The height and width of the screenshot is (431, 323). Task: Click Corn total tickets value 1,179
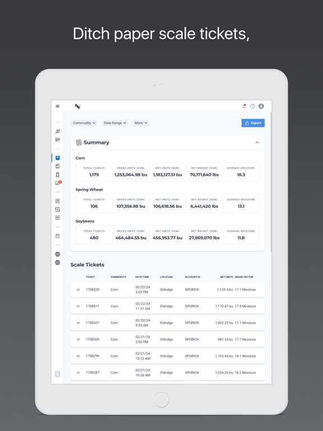coord(94,175)
